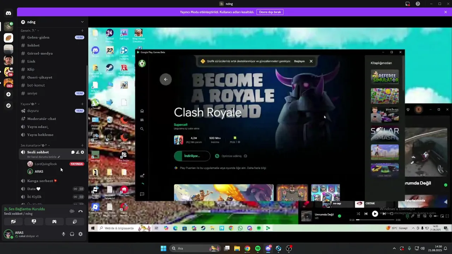Click Devre dışı bırak button
The image size is (452, 254).
tap(270, 12)
